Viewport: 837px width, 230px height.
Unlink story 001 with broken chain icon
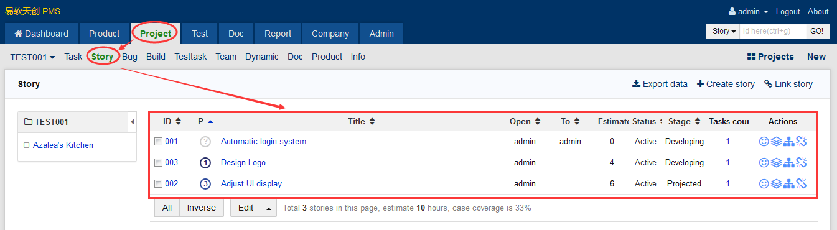tap(801, 142)
